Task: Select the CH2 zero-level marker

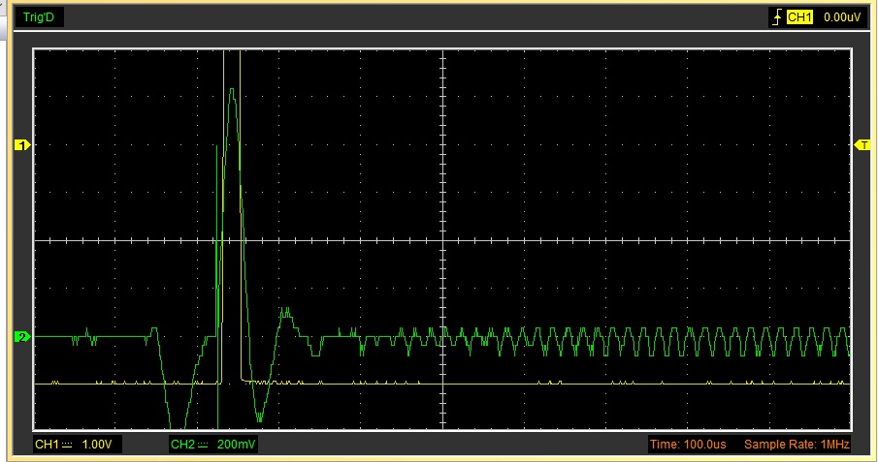Action: (21, 337)
